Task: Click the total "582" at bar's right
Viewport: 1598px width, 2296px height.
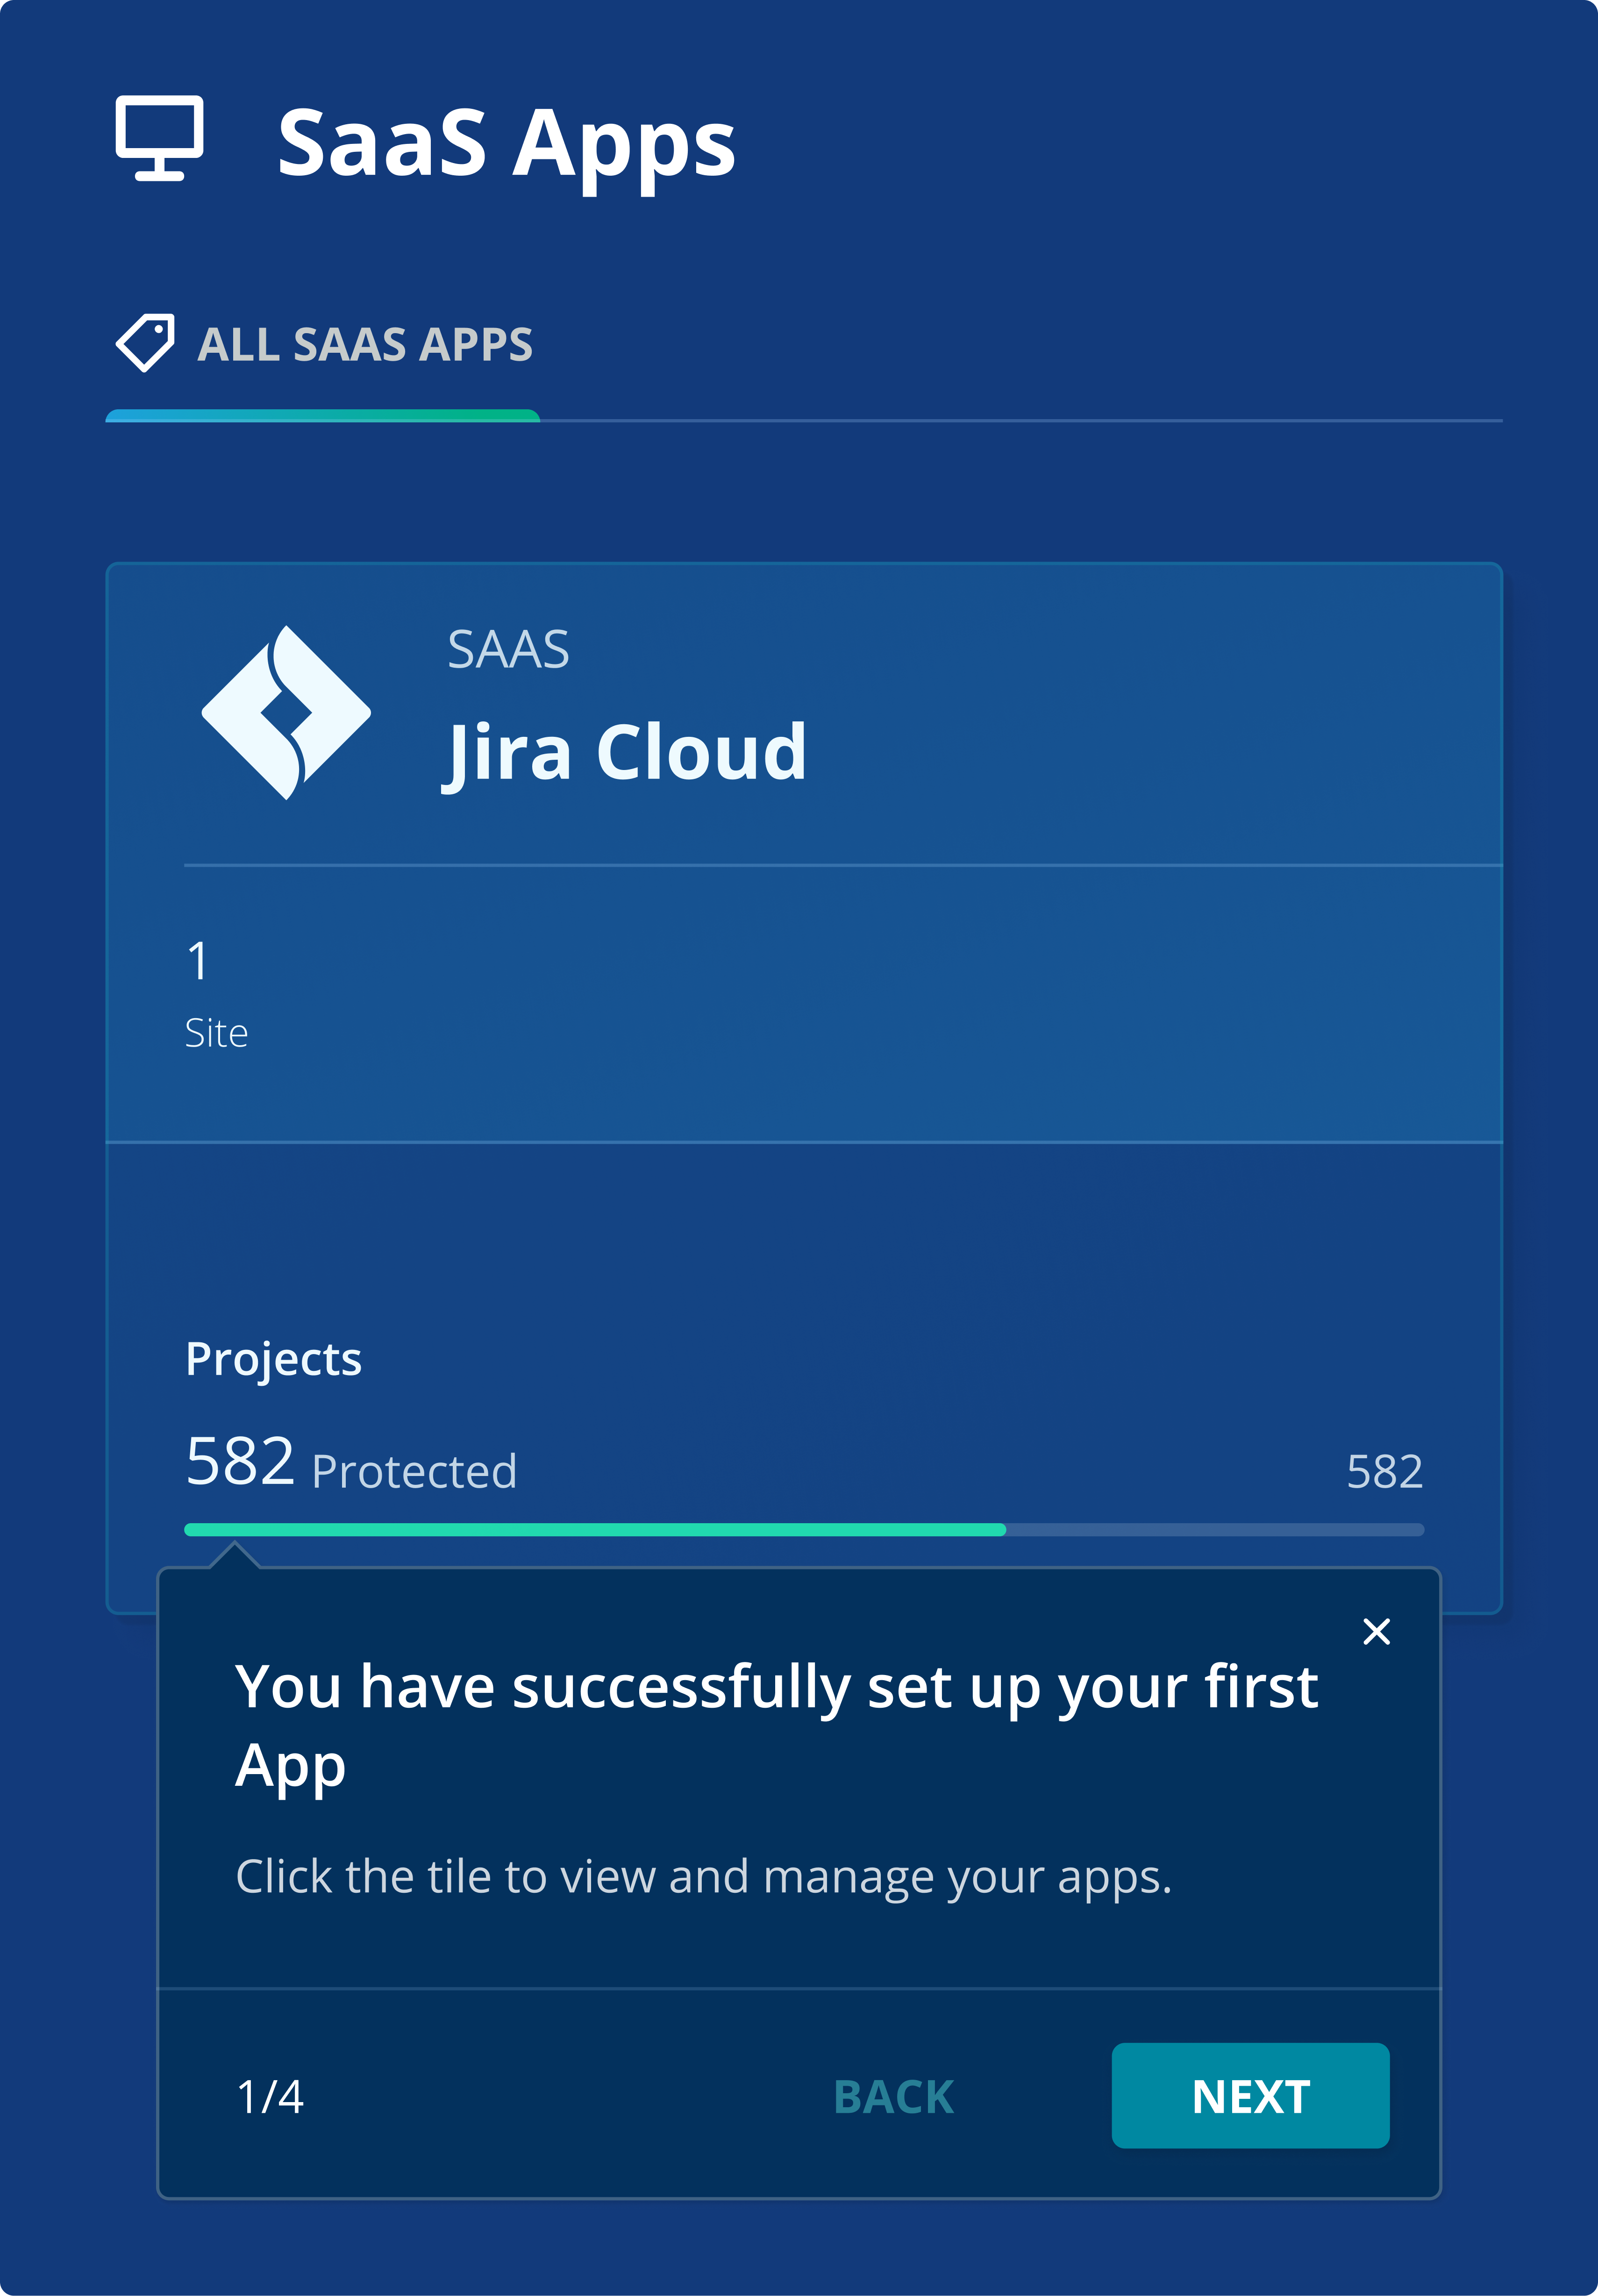Action: pyautogui.click(x=1384, y=1471)
